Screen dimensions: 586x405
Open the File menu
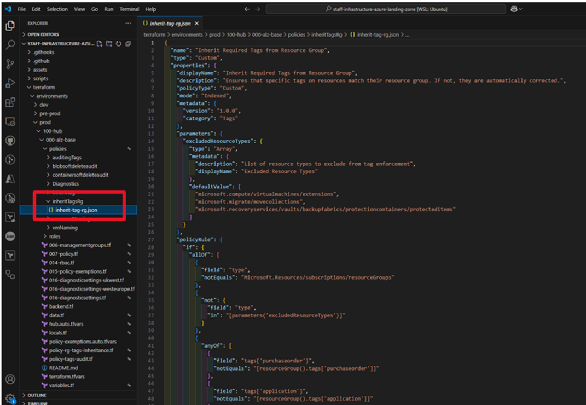pyautogui.click(x=22, y=9)
